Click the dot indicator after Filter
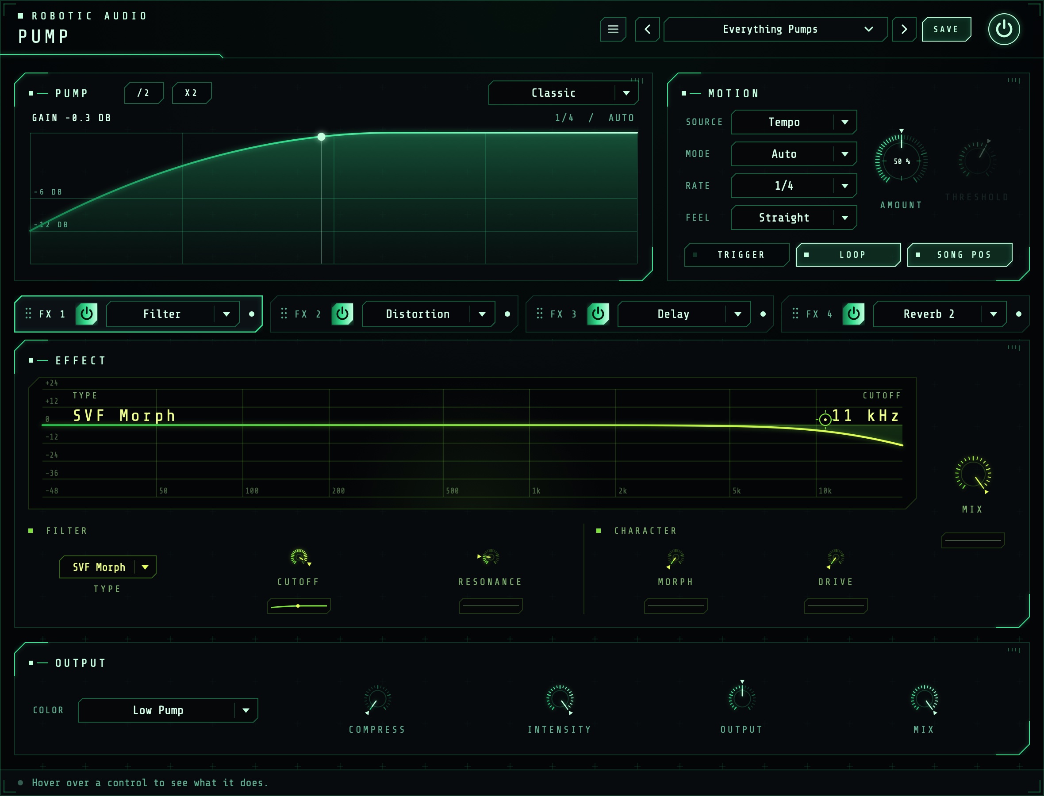Screen dimensions: 1044x796 [252, 314]
